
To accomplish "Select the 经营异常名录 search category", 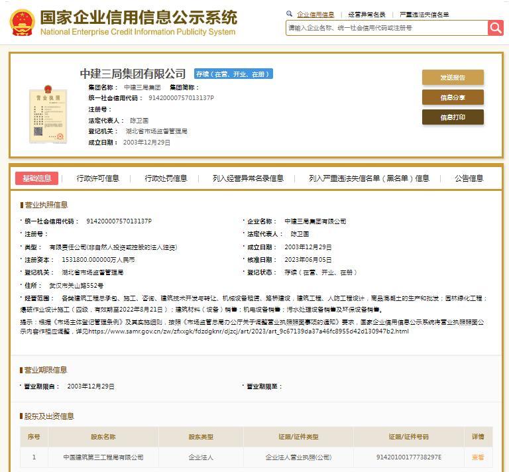I will click(367, 15).
